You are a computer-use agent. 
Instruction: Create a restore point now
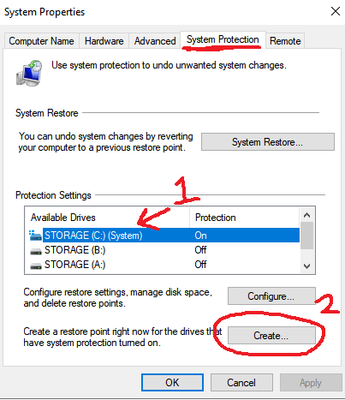[x=271, y=336]
